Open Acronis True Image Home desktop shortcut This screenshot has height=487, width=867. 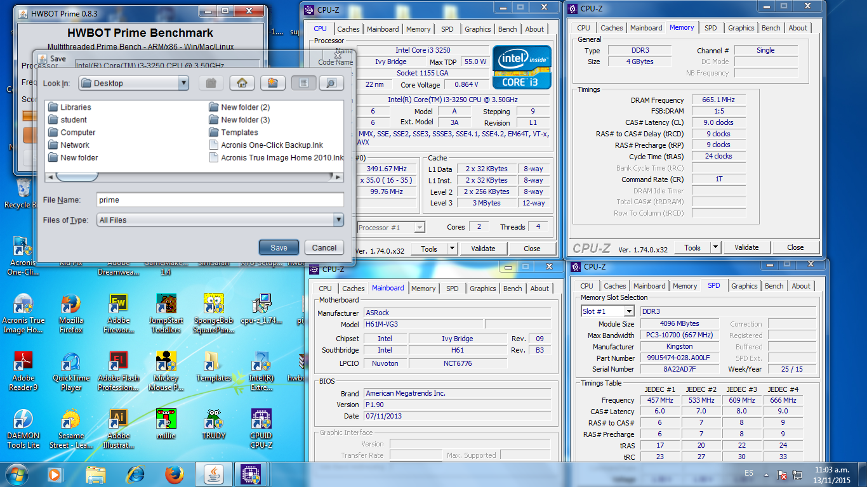click(x=23, y=315)
